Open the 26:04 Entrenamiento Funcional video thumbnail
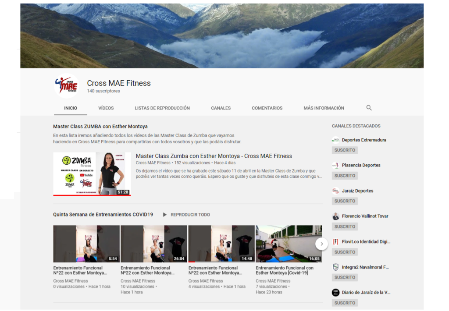This screenshot has height=311, width=449. (x=154, y=244)
